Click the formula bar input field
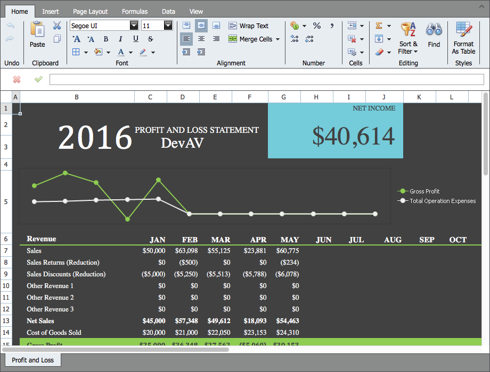The height and width of the screenshot is (372, 490). pyautogui.click(x=266, y=80)
